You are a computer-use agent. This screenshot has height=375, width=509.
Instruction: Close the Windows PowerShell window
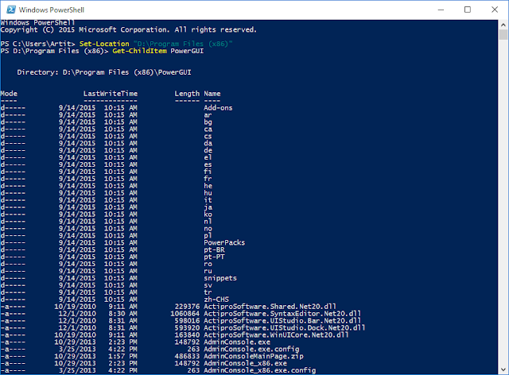pos(495,10)
